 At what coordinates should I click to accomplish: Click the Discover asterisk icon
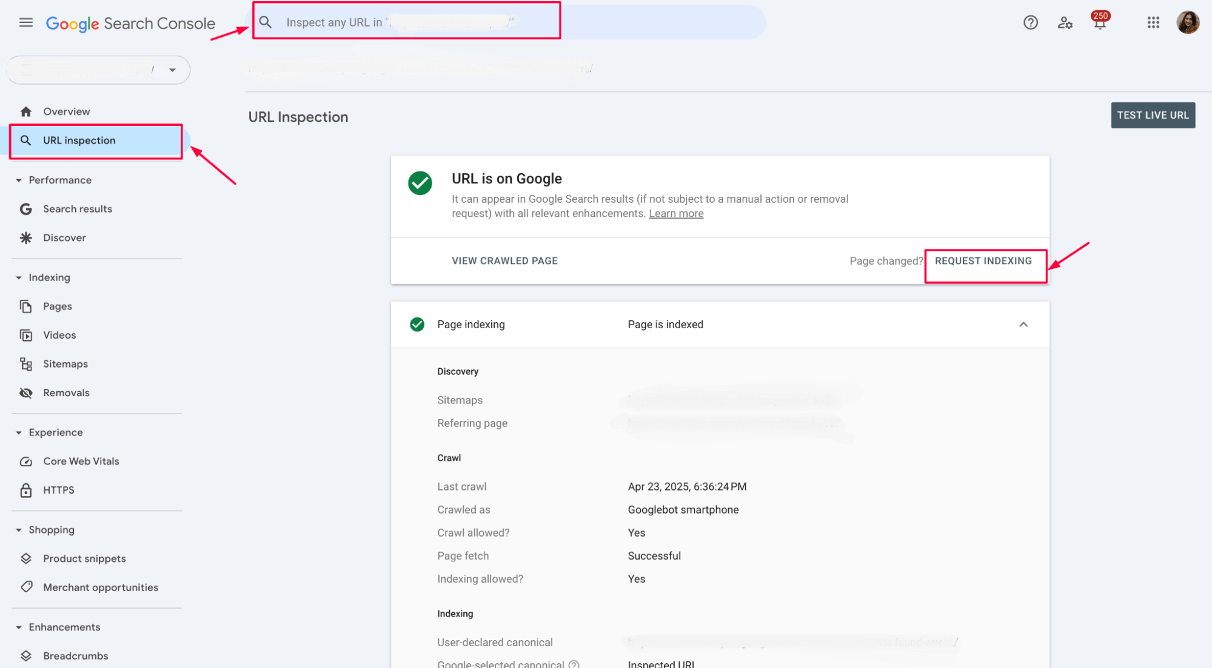point(25,238)
